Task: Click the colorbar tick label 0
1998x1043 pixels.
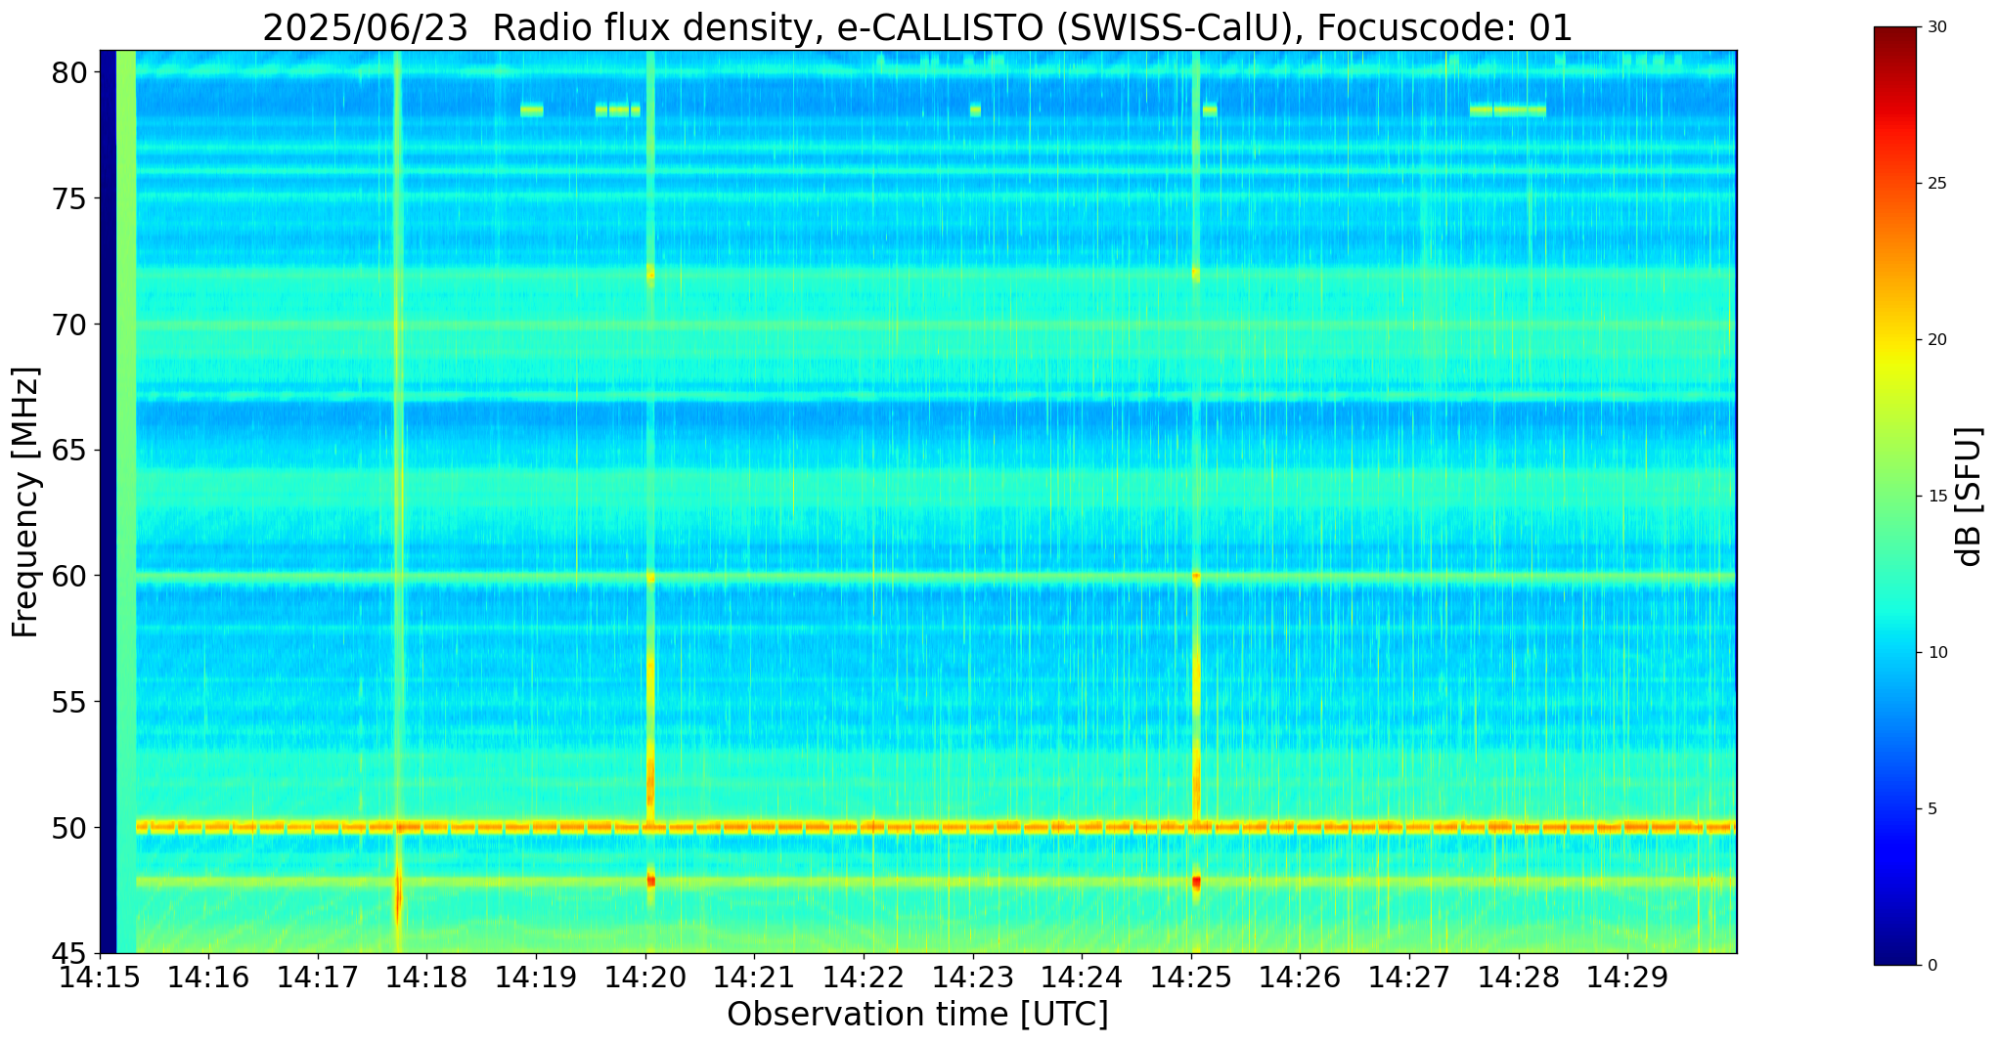Action: click(1931, 966)
